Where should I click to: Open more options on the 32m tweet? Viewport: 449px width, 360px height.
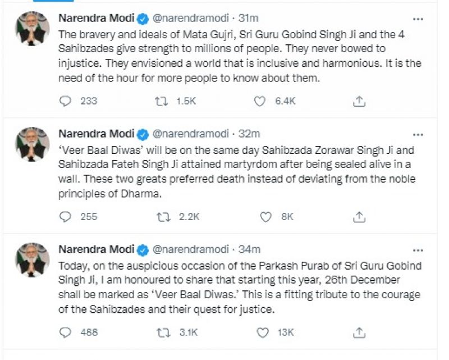[x=418, y=134]
